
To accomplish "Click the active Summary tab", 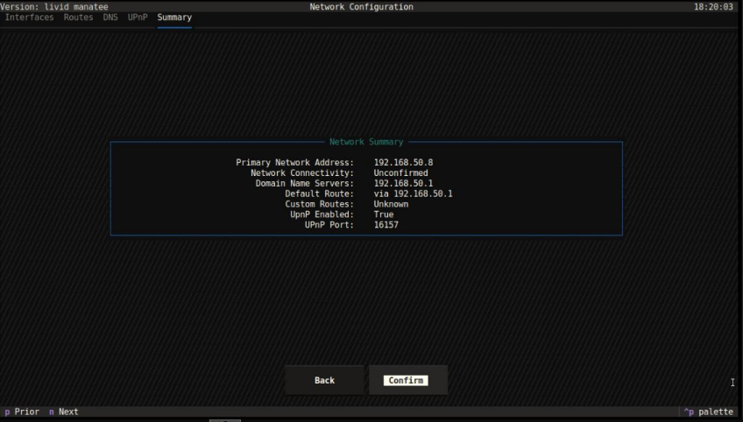I will [x=174, y=18].
